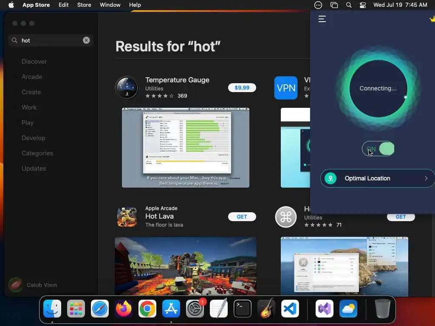Click the VPN menu bar status icon

tap(318, 5)
